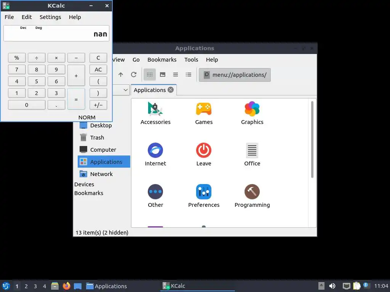
Task: Launch Firefox from the panel
Action: click(x=66, y=286)
